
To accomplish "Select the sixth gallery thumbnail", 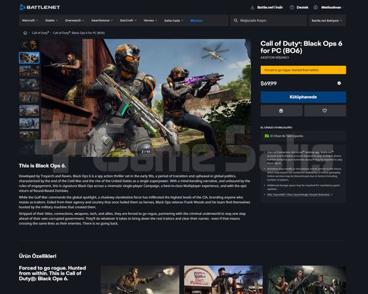I will point(29,111).
